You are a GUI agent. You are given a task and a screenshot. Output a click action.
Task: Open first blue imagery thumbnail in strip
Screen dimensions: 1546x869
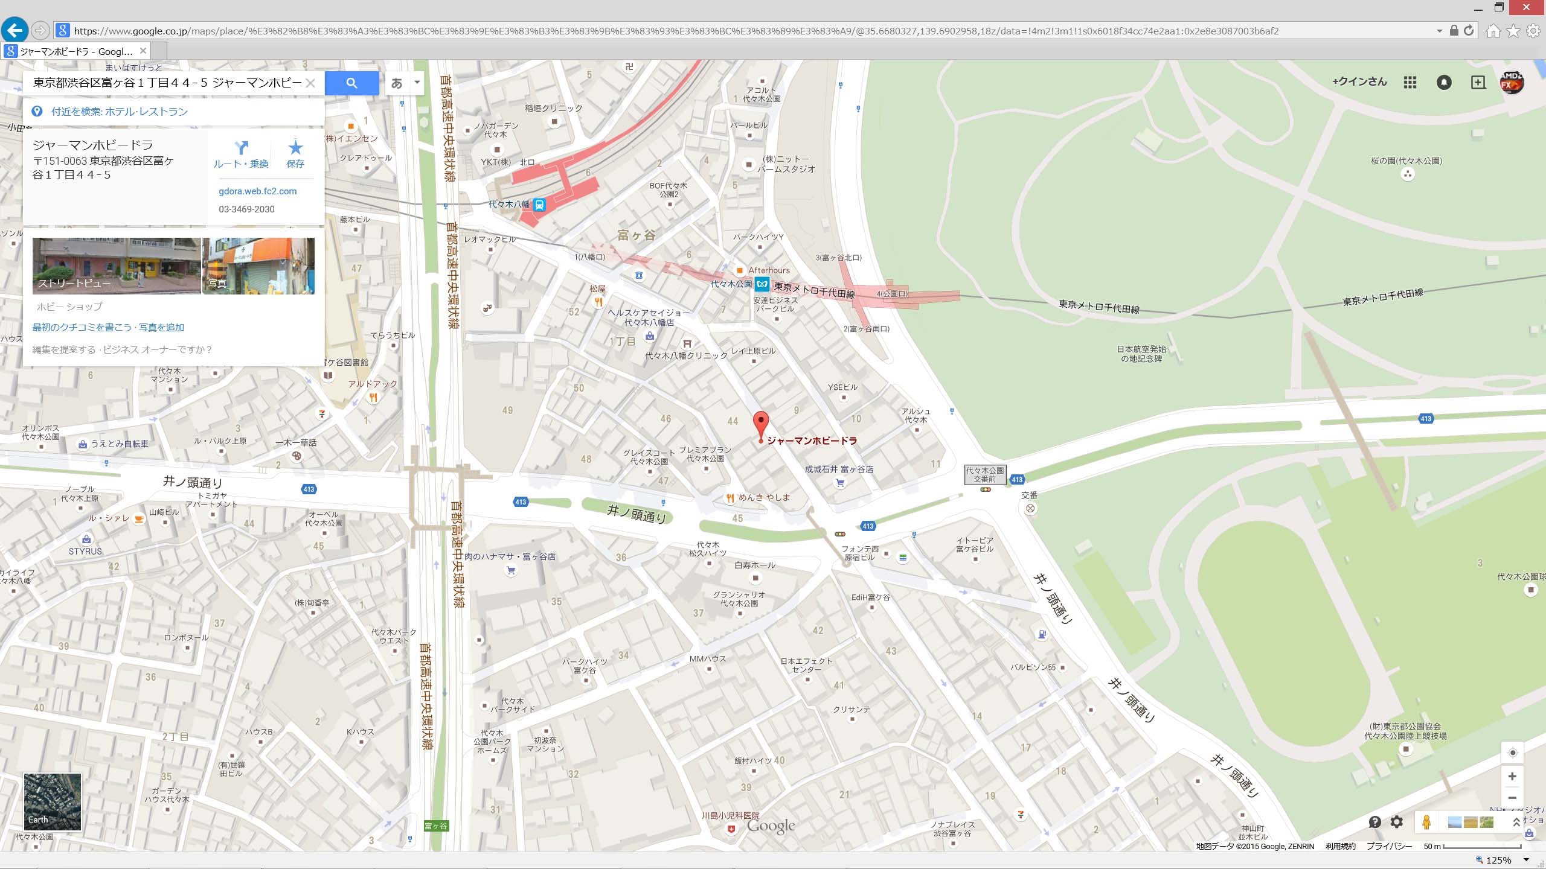pos(1455,822)
